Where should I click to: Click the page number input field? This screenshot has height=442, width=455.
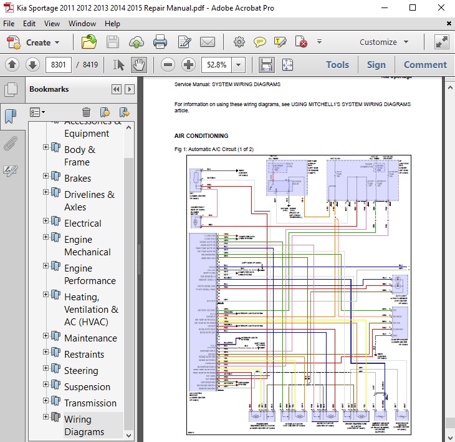pyautogui.click(x=57, y=64)
